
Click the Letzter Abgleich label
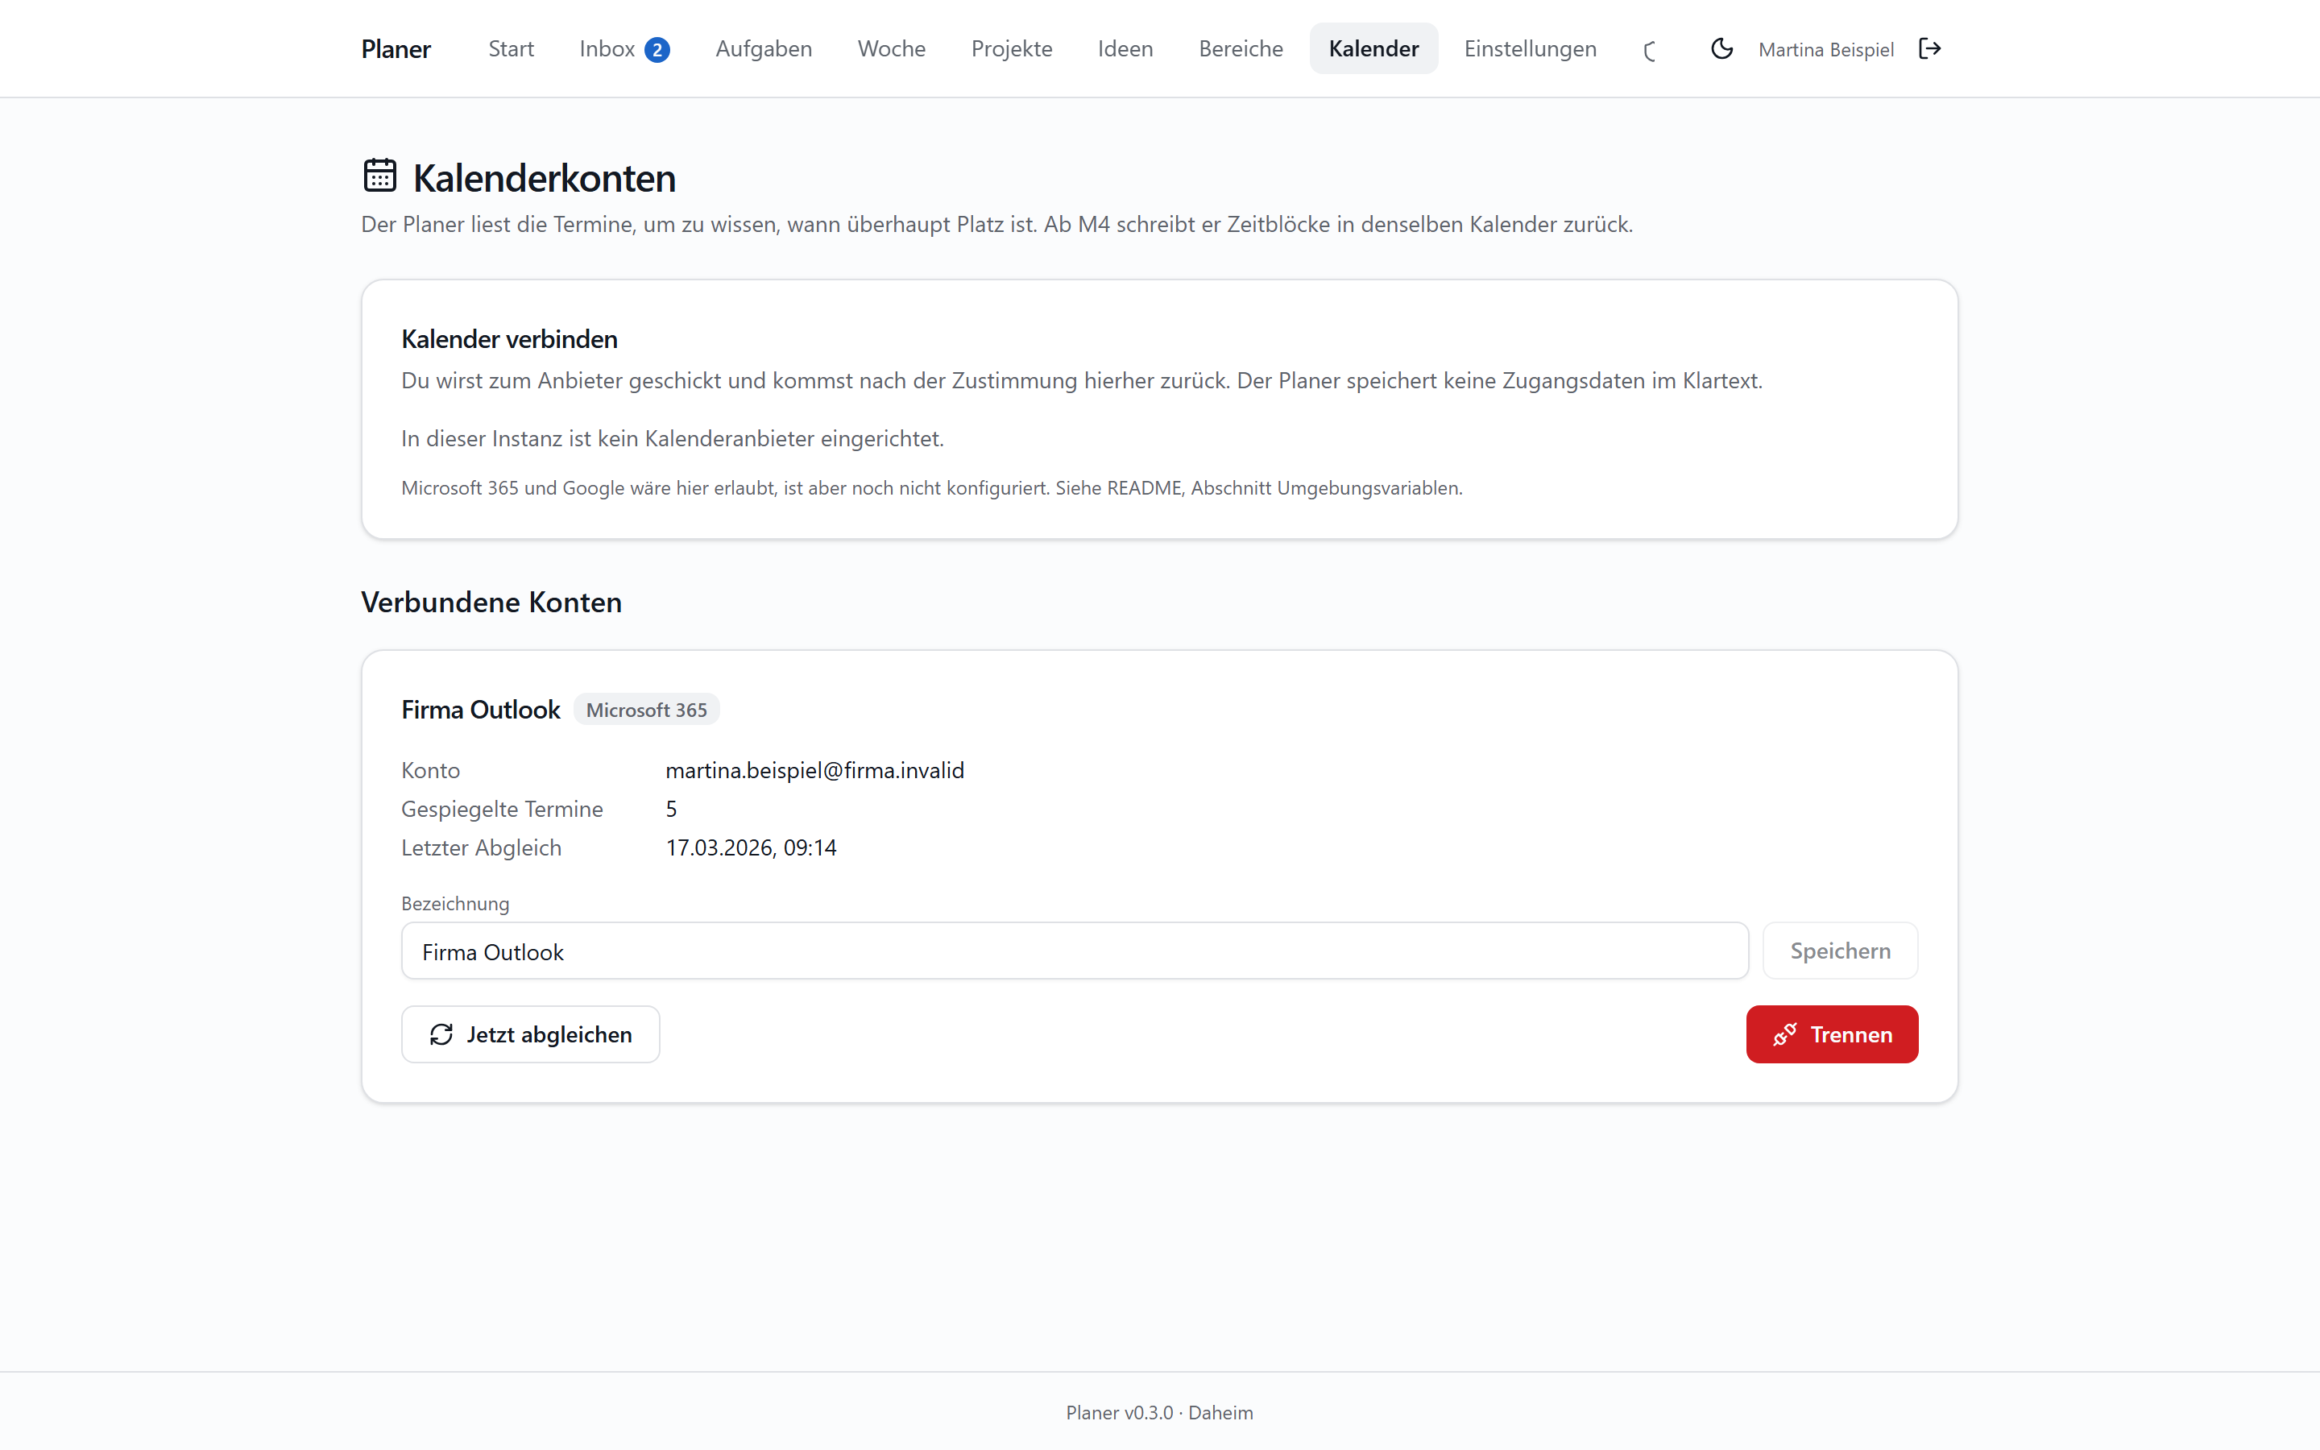click(481, 847)
